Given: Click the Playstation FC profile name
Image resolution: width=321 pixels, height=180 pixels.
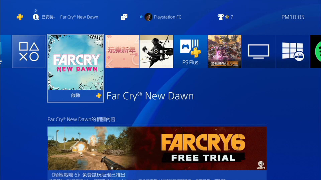Looking at the screenshot, I should (x=168, y=17).
